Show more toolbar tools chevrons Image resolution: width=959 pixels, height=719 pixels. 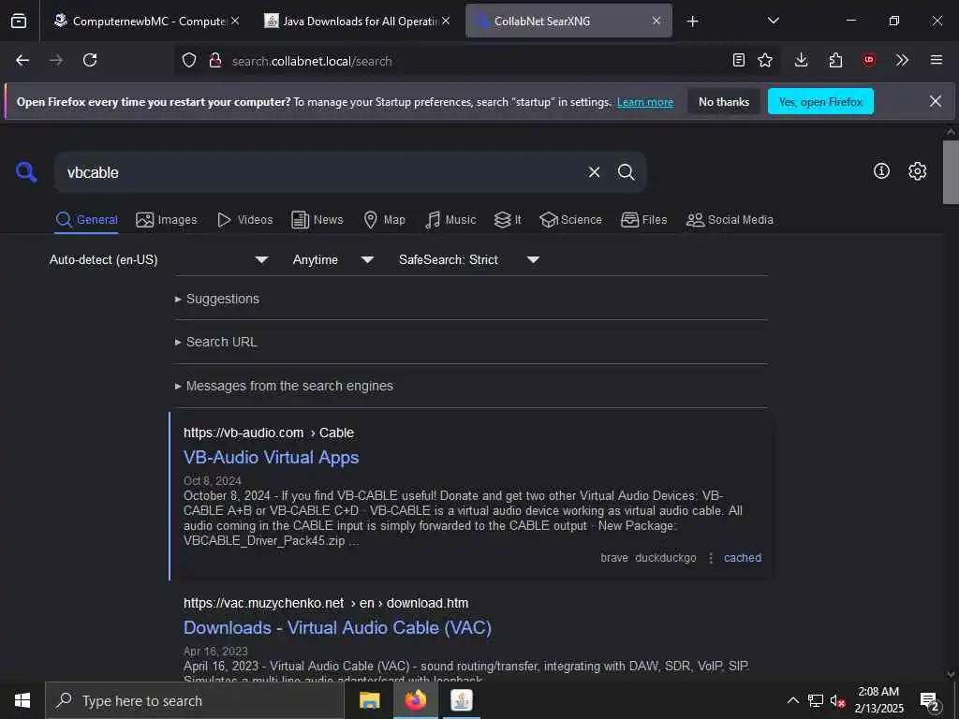[902, 60]
